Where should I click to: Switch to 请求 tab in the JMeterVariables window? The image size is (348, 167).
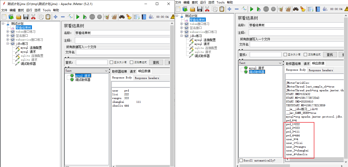[307, 64]
